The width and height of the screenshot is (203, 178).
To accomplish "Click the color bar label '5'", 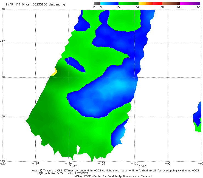I will point(101,7).
